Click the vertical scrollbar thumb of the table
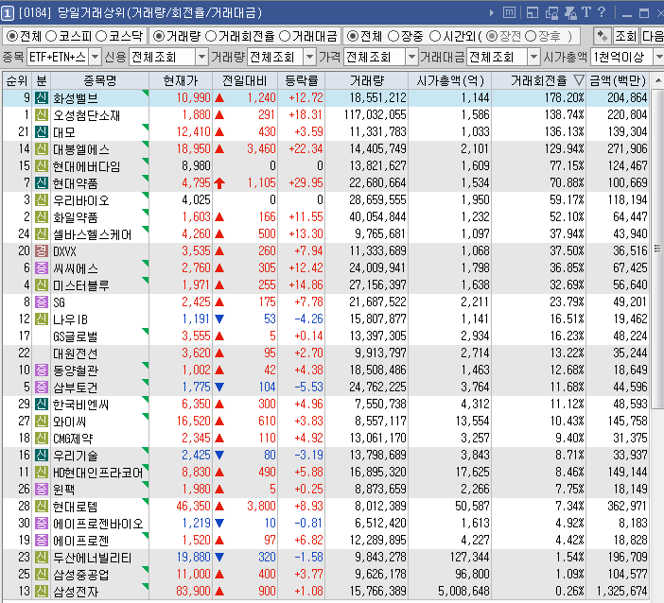 coord(657,249)
